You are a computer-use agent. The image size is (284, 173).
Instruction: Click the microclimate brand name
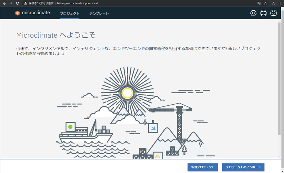36,13
